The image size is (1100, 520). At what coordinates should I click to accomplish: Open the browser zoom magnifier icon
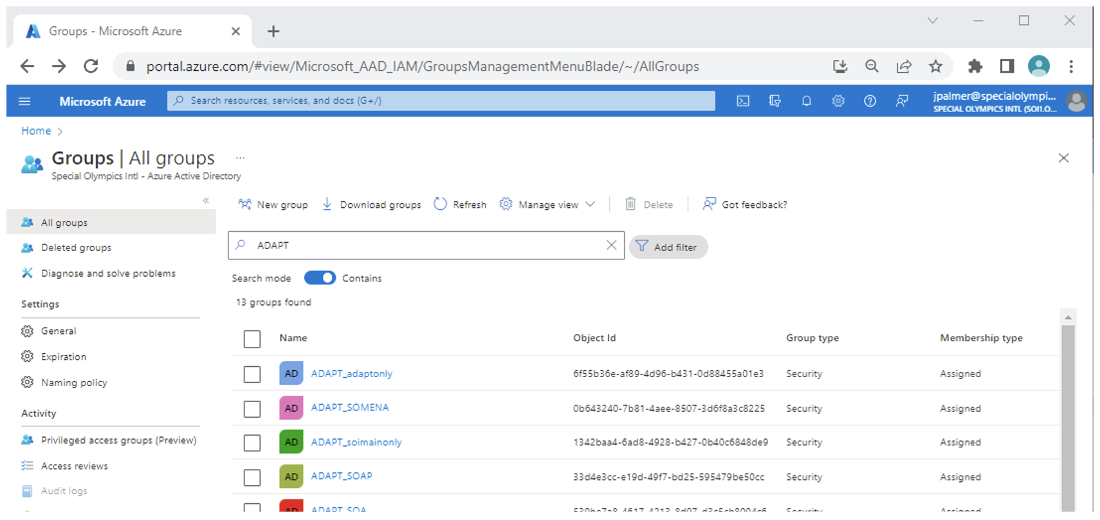click(872, 66)
